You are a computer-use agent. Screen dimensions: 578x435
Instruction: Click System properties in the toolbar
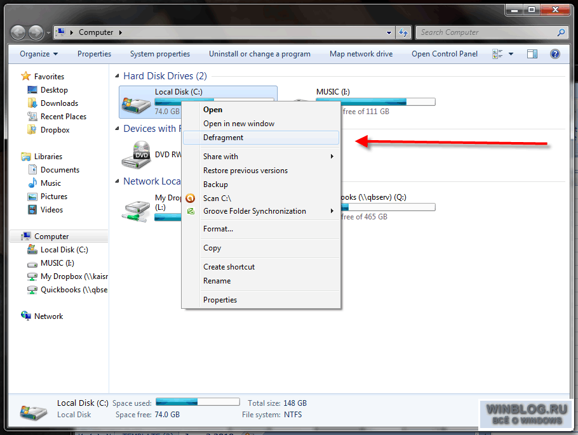pos(160,54)
